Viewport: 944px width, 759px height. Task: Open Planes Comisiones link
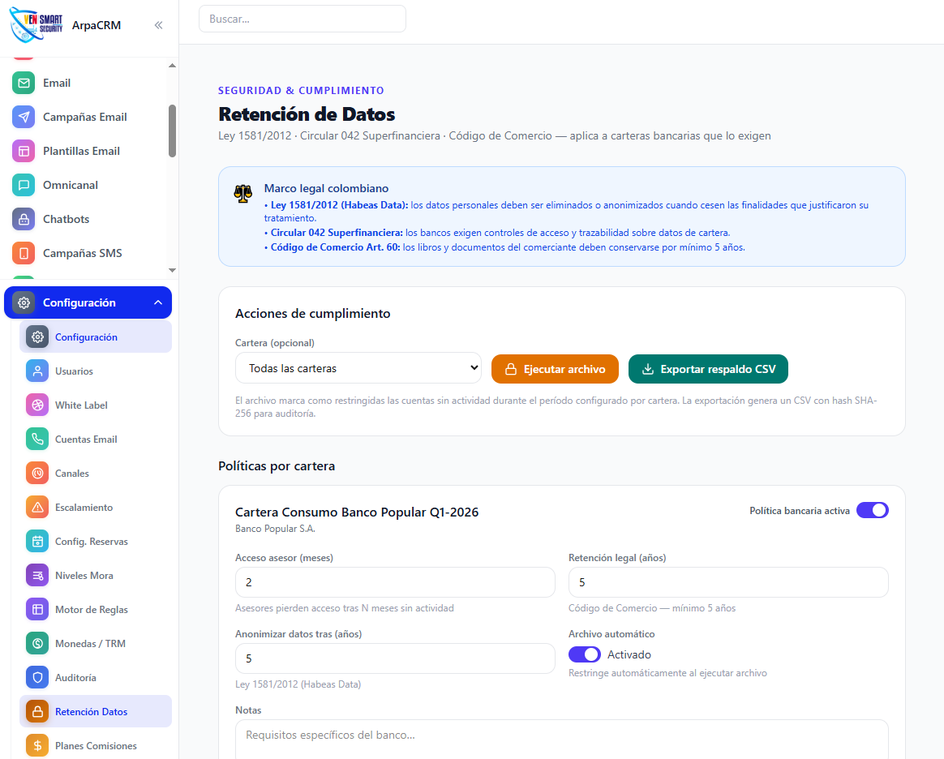[x=96, y=746]
